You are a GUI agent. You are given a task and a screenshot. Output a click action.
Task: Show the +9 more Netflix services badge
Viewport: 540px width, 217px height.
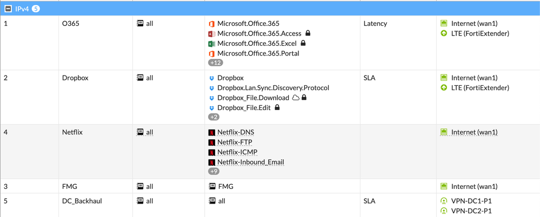(x=214, y=172)
